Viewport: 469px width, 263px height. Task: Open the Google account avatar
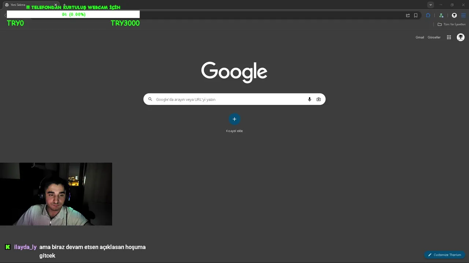461,37
